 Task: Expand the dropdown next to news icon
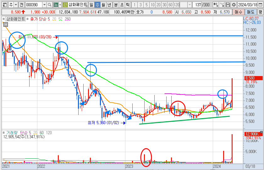pos(60,5)
